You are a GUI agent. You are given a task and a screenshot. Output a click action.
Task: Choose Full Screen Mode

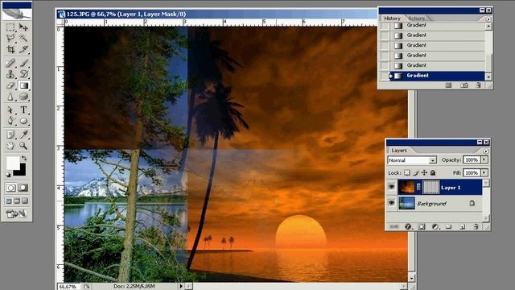coord(25,201)
